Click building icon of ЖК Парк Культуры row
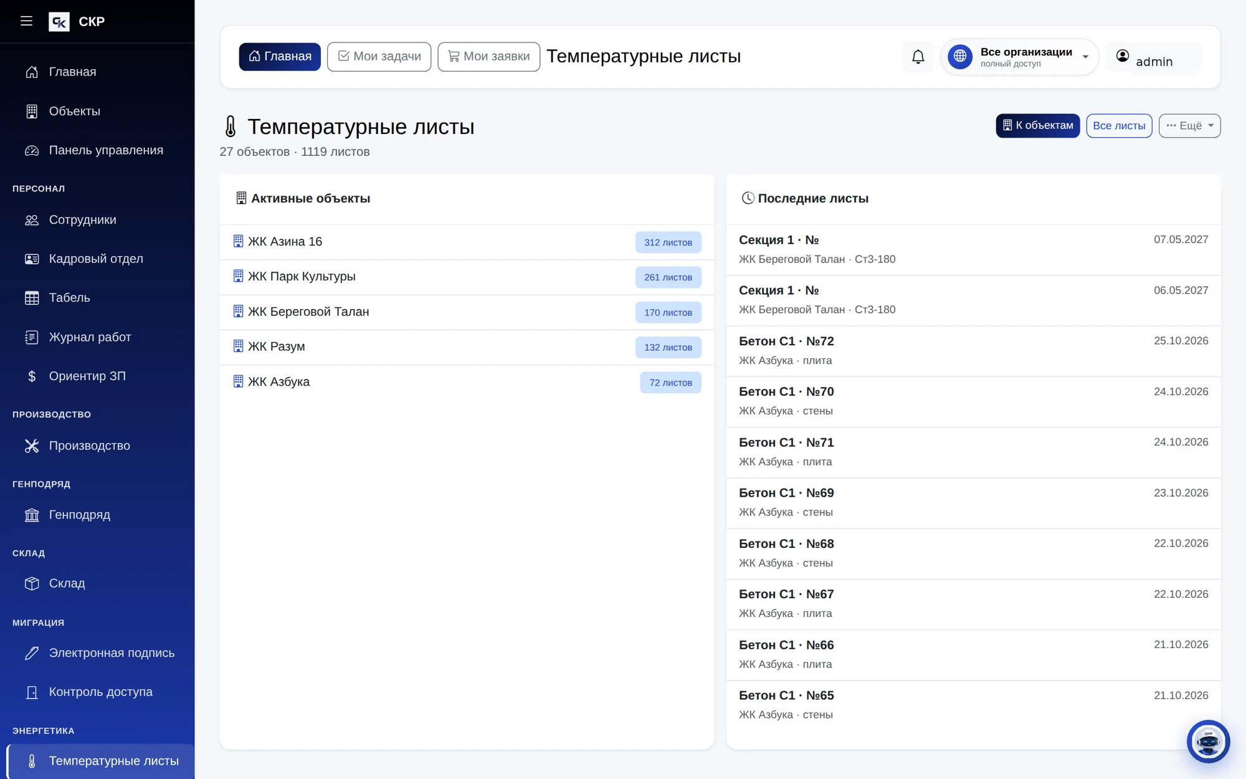The image size is (1246, 779). [238, 276]
